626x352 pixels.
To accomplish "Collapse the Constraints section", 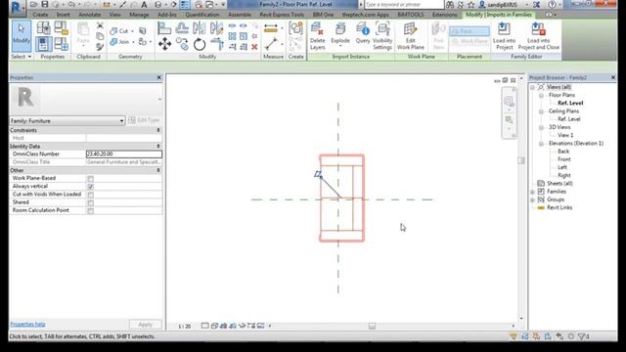I will (158, 130).
